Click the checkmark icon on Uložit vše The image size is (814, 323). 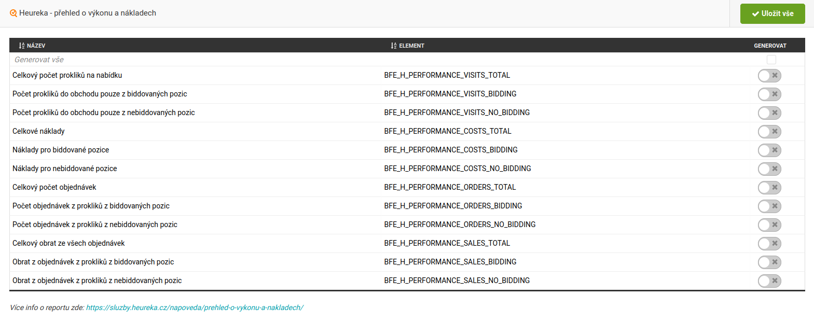pyautogui.click(x=755, y=14)
